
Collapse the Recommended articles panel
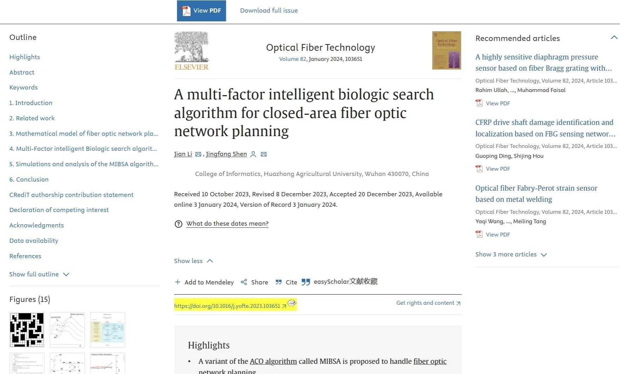(x=614, y=38)
